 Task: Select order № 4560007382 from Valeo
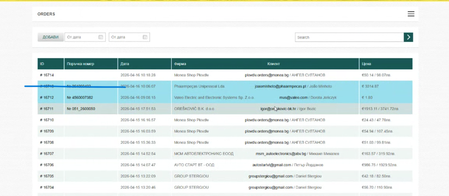tap(80, 97)
